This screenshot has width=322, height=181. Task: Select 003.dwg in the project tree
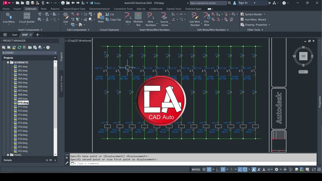tap(23, 74)
